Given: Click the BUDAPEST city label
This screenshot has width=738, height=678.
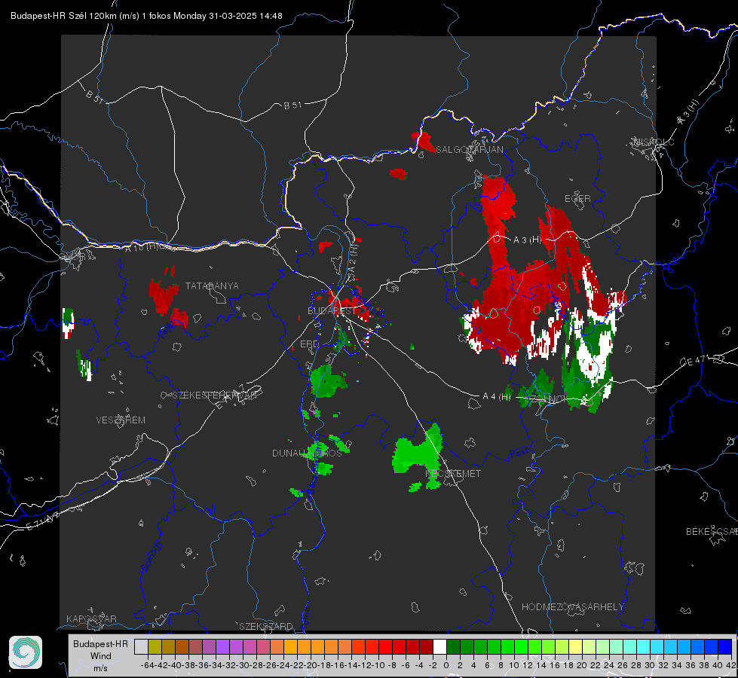Looking at the screenshot, I should coord(332,311).
